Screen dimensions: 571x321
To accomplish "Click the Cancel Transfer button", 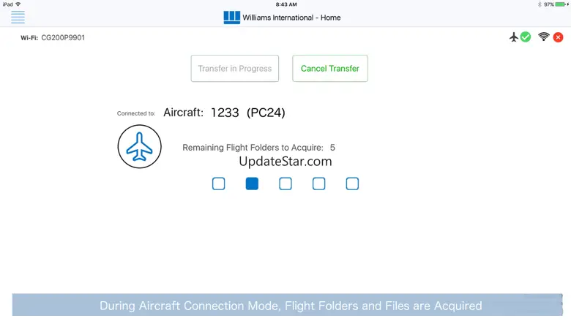I will 330,69.
